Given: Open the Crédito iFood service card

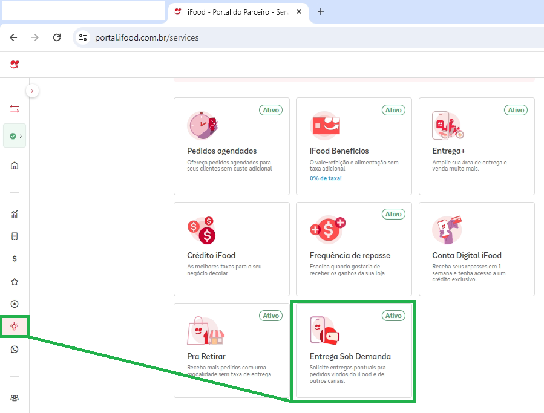Looking at the screenshot, I should (231, 249).
